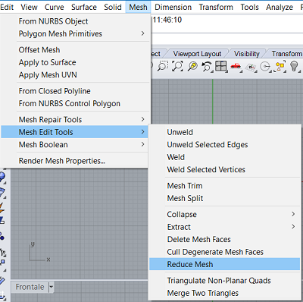The height and width of the screenshot is (302, 303).
Task: Open the Surface menu
Action: tap(84, 7)
